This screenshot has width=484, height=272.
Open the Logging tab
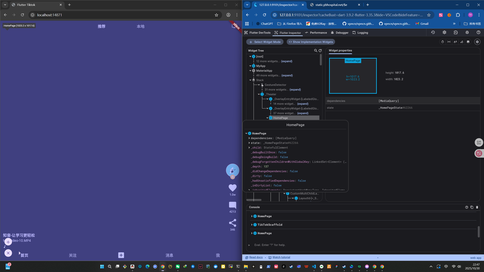[360, 33]
